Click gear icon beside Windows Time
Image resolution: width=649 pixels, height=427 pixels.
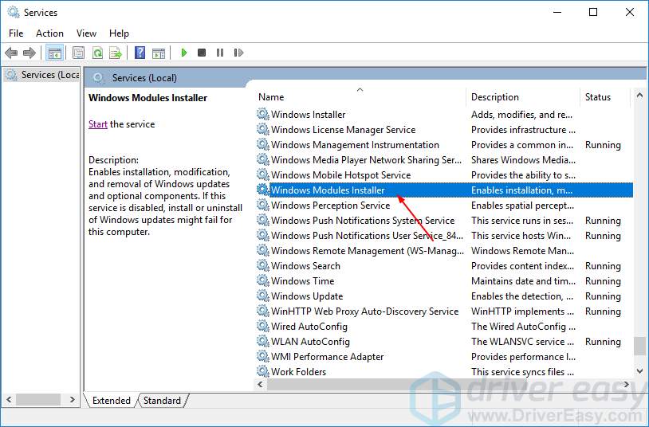click(x=263, y=281)
